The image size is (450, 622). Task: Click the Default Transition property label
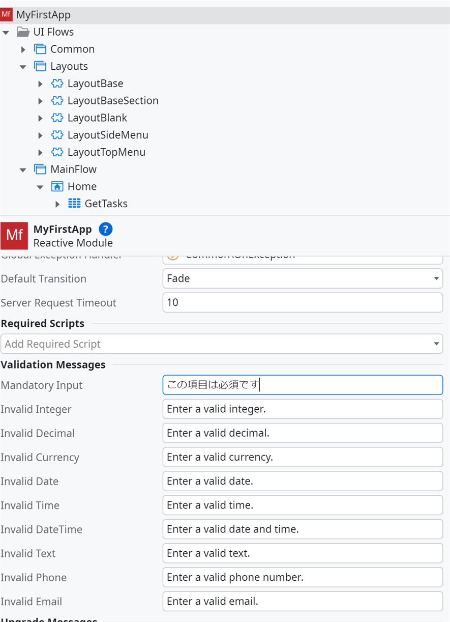click(x=44, y=279)
